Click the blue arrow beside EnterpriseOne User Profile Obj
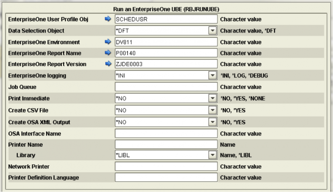The image size is (333, 192). (x=108, y=19)
